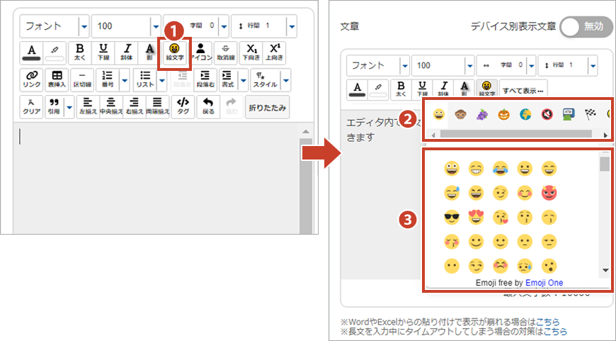
Task: Apply 上向き superscript formatting
Action: (276, 52)
